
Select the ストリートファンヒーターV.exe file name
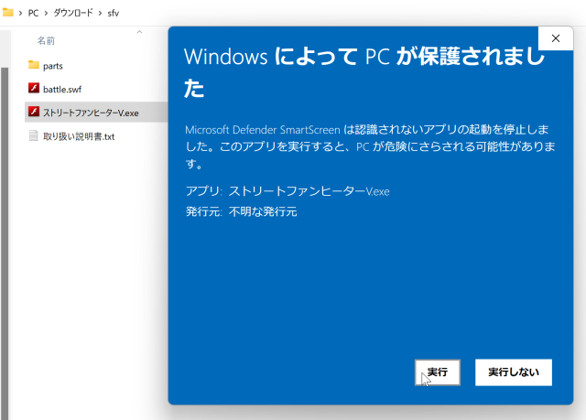(x=91, y=113)
